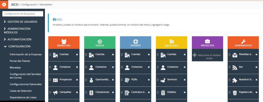Screen dimensions: 263x102
Task: Click the Nuestros Sitios puzzle piece icon
Action: (x=234, y=80)
